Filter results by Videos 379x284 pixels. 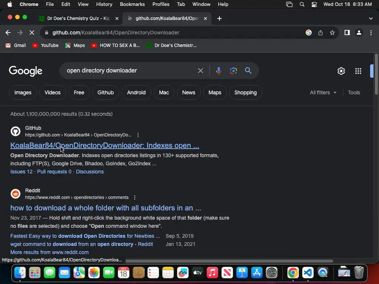coord(53,92)
